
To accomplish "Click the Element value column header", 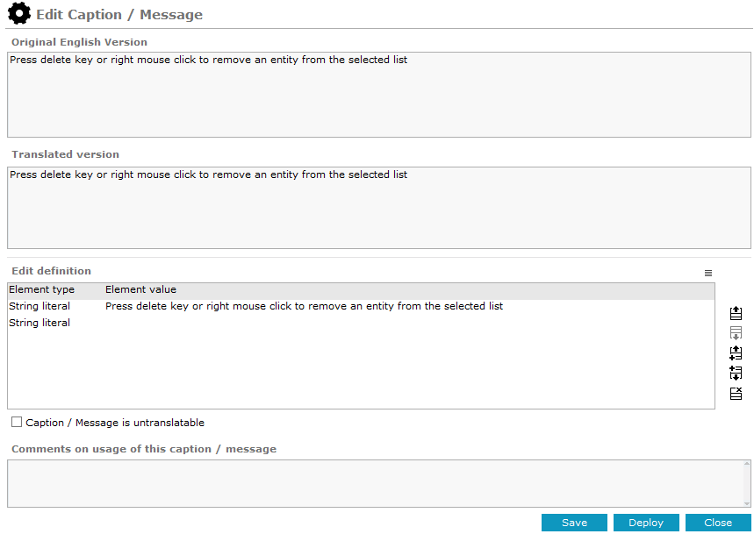I will (x=141, y=289).
